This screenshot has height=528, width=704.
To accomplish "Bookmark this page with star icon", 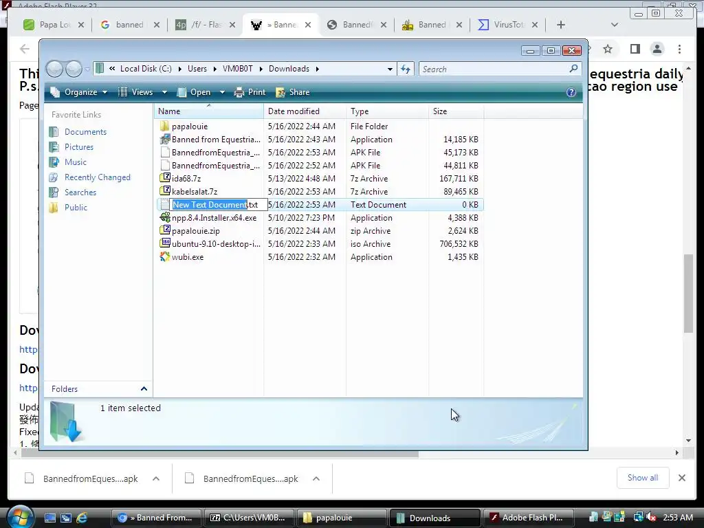I will point(608,49).
